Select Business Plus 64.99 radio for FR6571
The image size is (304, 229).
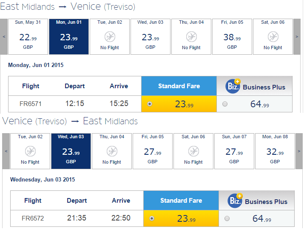pos(225,104)
